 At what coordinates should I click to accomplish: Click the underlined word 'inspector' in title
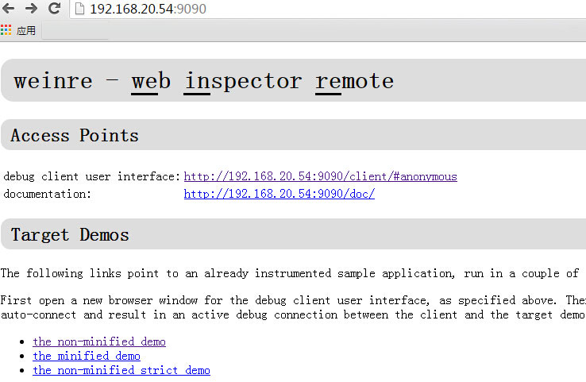coord(243,82)
